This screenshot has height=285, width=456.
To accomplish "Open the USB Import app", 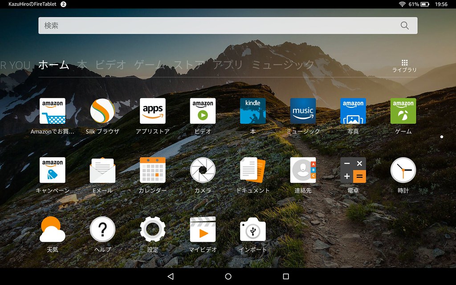I will coord(253,229).
